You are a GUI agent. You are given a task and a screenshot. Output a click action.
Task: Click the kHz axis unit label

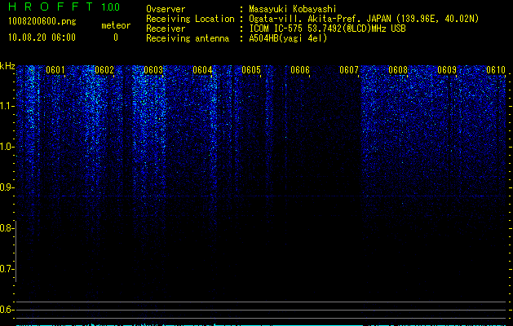pos(7,66)
